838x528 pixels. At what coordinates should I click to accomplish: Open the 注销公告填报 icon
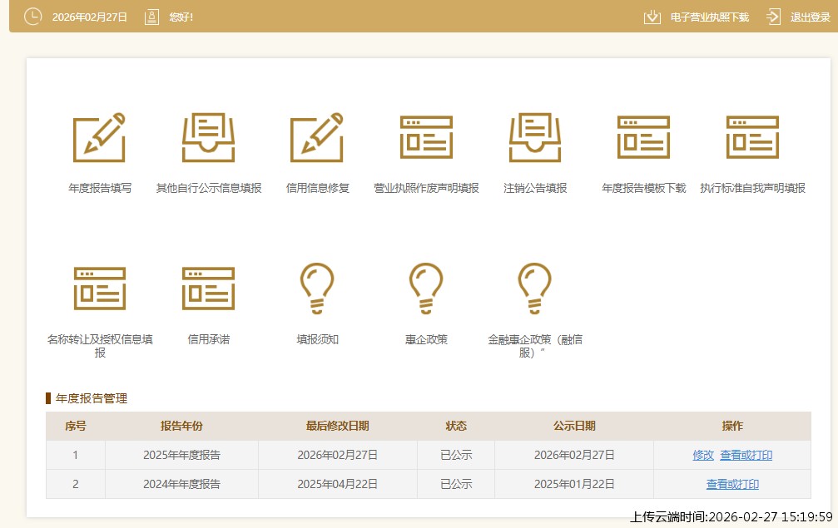coord(535,138)
